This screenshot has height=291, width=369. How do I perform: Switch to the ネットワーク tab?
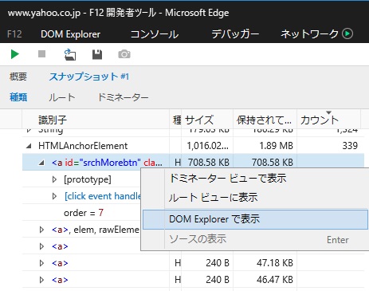click(309, 34)
